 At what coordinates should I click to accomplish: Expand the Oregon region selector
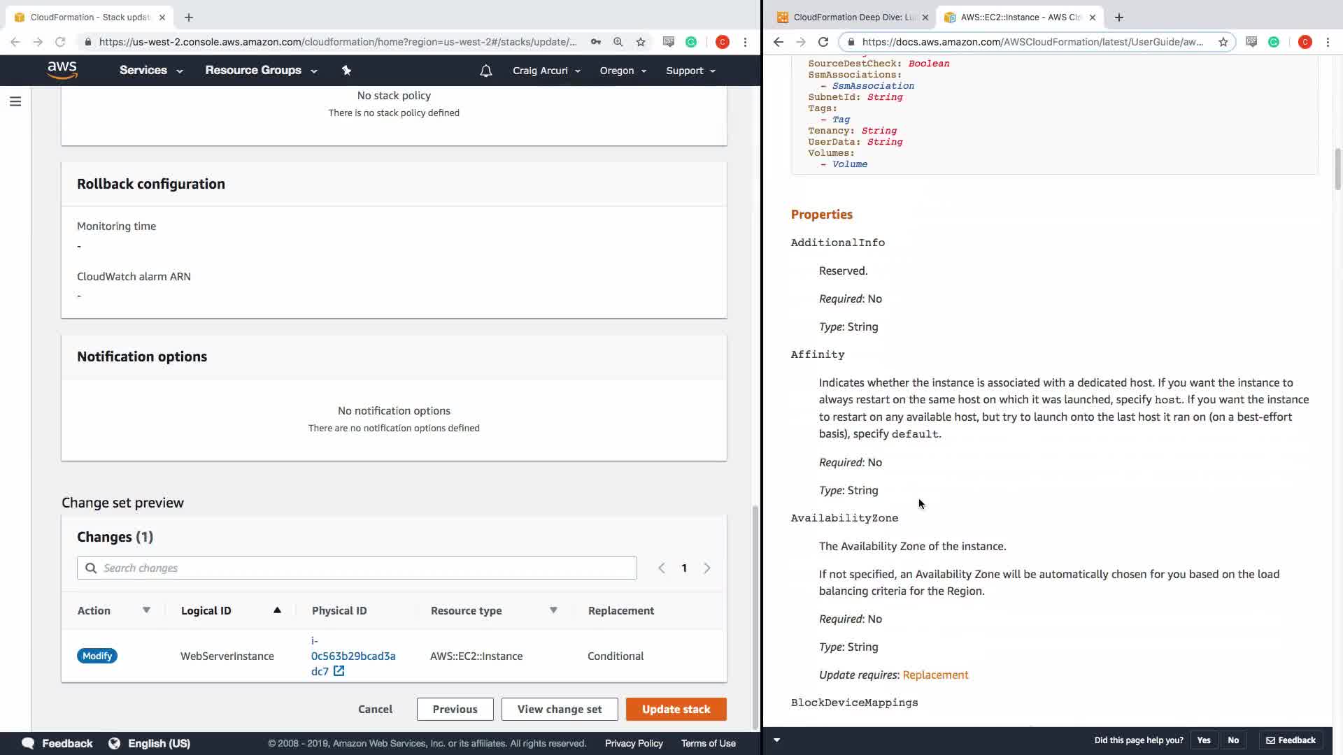pyautogui.click(x=623, y=71)
